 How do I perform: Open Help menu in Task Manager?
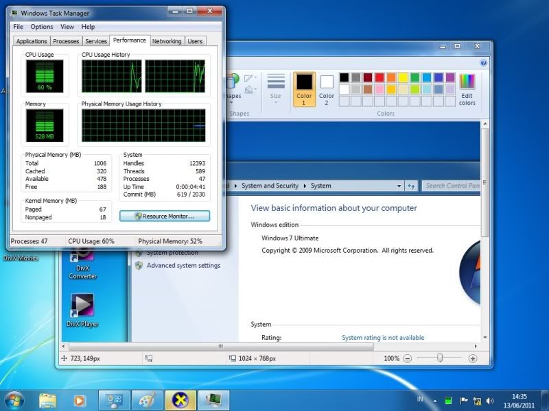[x=88, y=27]
